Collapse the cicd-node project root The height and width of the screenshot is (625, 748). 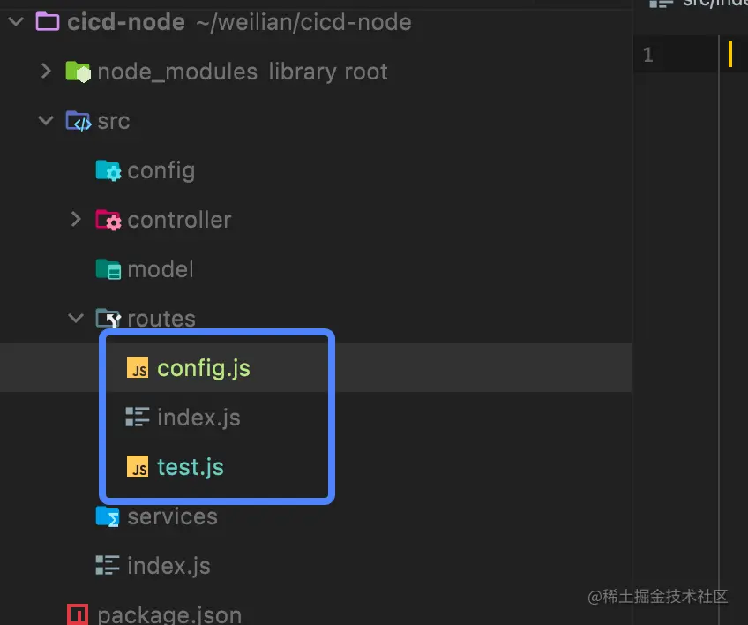click(16, 21)
